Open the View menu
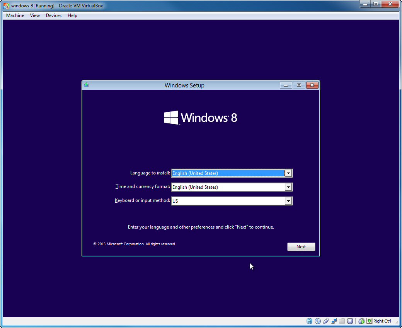Screen dimensions: 402x328 (35, 15)
